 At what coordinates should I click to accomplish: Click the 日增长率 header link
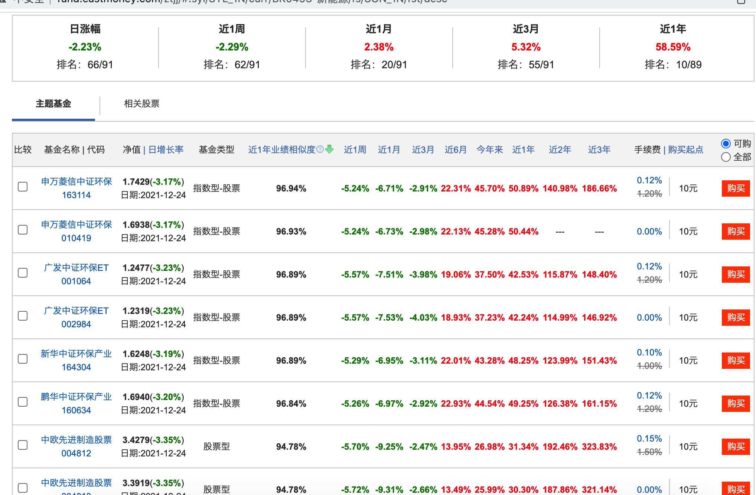tap(166, 150)
